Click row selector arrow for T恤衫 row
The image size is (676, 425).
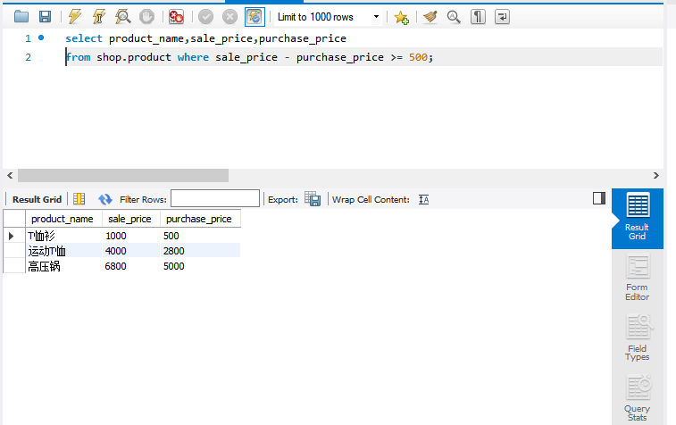coord(12,236)
